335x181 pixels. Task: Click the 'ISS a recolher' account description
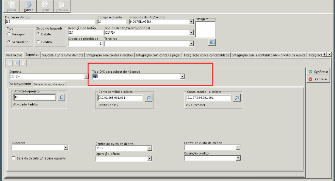coord(195,105)
